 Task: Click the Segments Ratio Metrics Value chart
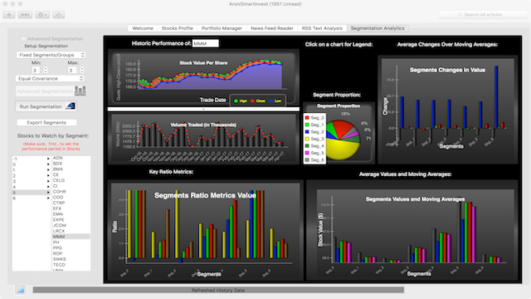(x=205, y=231)
